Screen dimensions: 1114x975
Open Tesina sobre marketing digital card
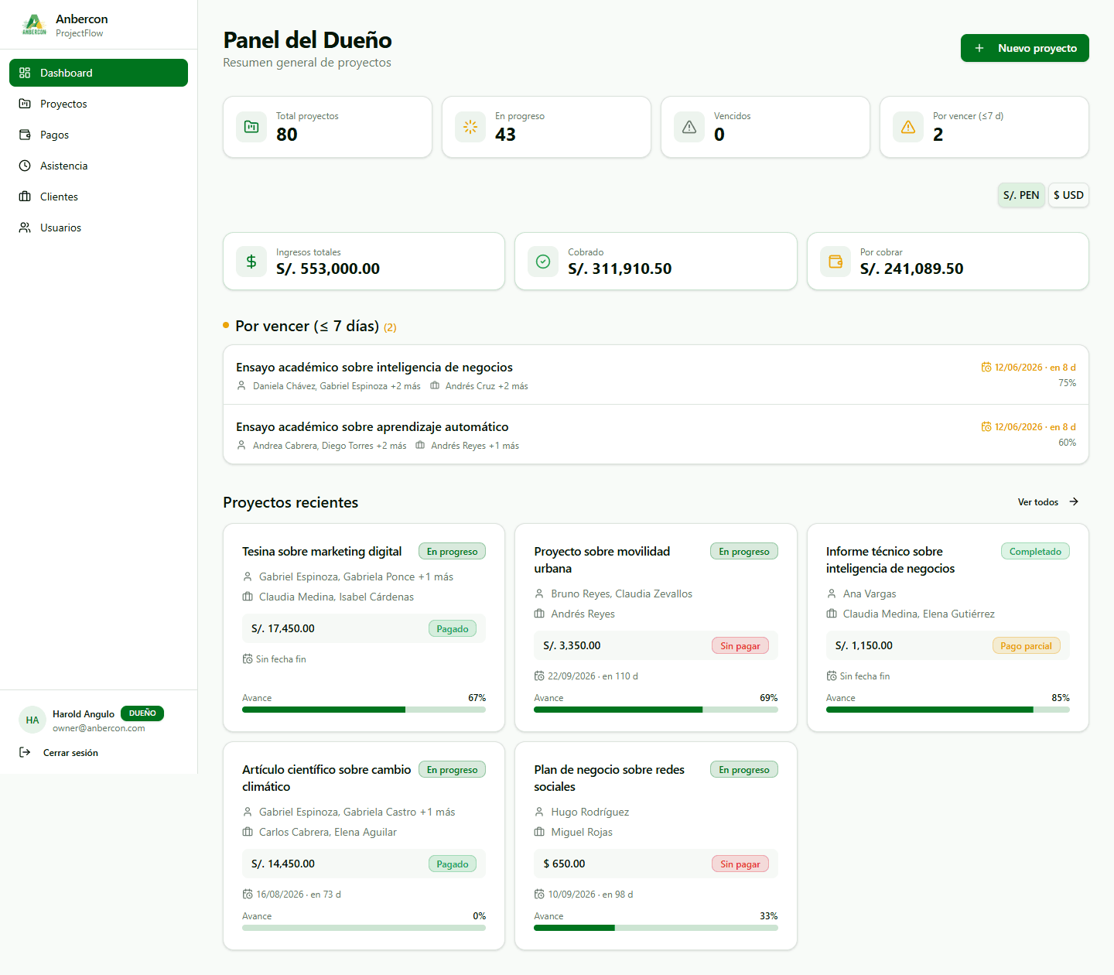click(x=364, y=628)
